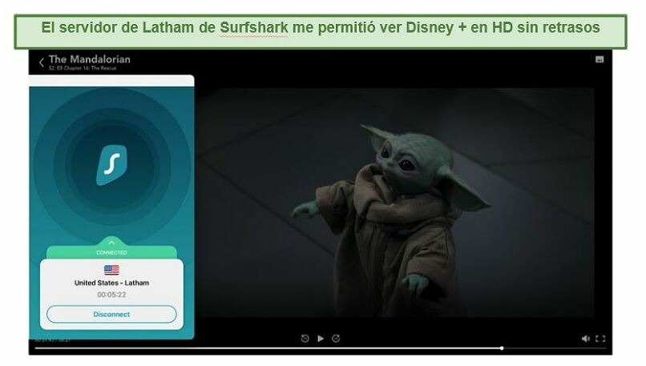
Task: Click the CONNECTED status label
Action: (x=111, y=252)
